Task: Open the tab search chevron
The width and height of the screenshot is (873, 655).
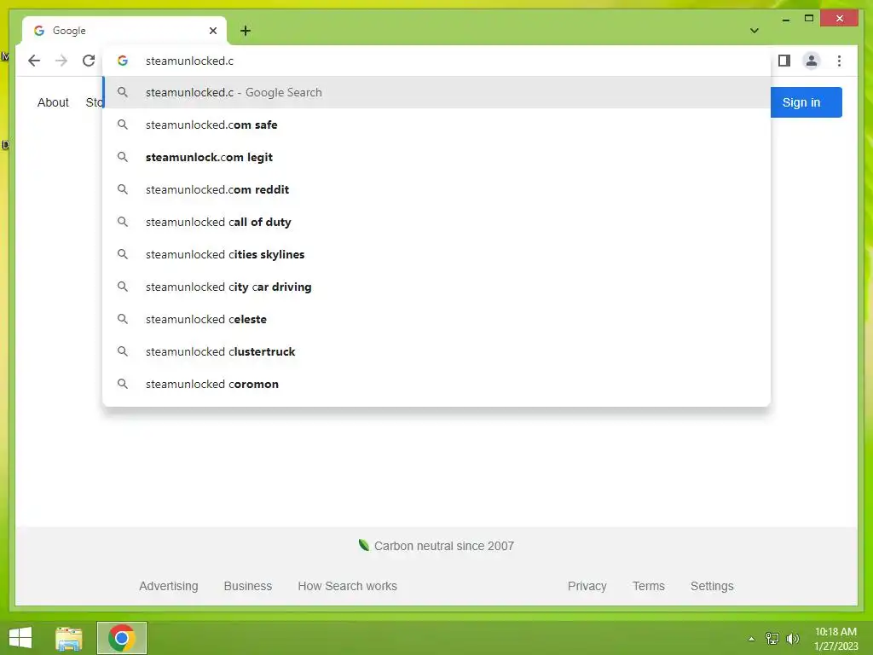Action: pyautogui.click(x=754, y=31)
